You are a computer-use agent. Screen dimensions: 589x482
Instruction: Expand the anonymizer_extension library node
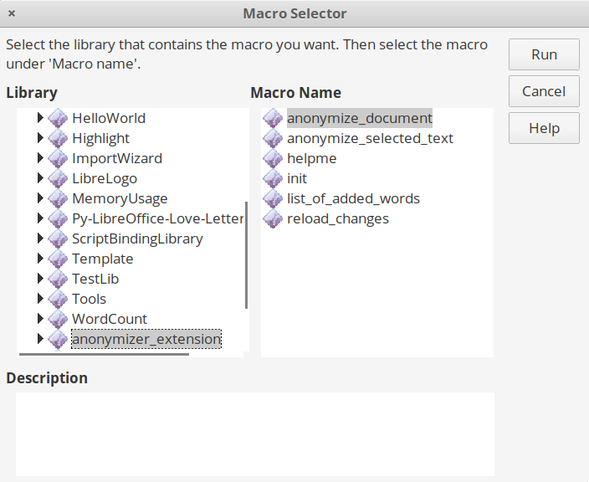coord(40,339)
